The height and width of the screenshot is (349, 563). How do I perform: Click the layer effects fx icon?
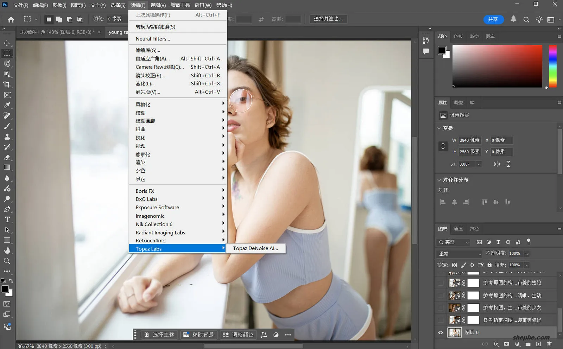click(x=496, y=344)
